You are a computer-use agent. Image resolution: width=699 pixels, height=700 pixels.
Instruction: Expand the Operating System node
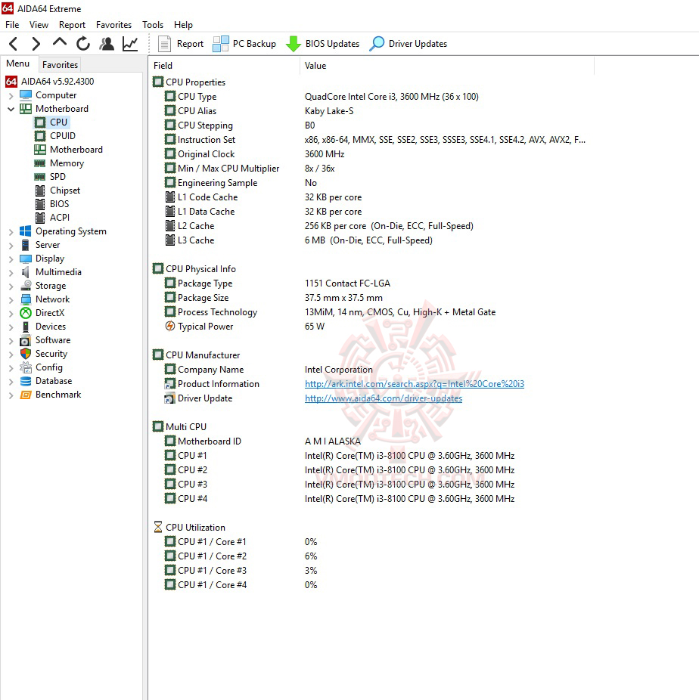click(11, 232)
